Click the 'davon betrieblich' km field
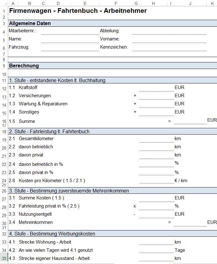 [x=156, y=147]
